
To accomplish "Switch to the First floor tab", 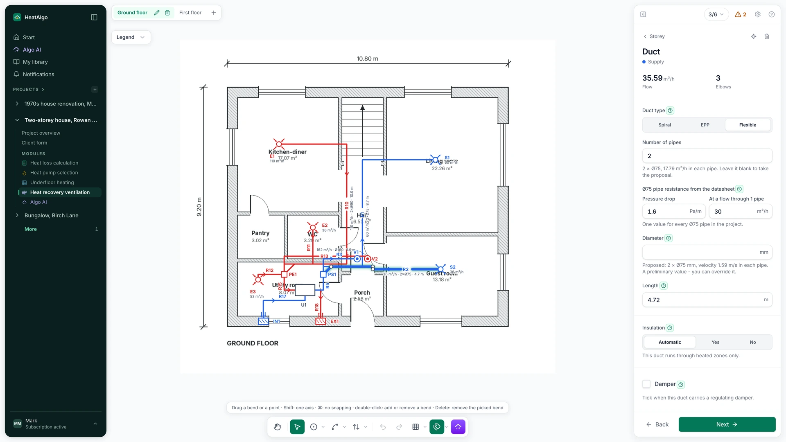I will click(x=190, y=13).
